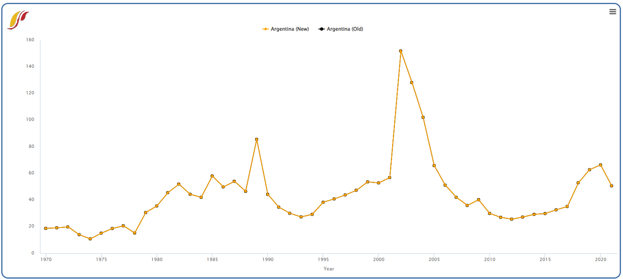Click the 1995 label on x-axis
623x279 pixels.
pyautogui.click(x=323, y=259)
